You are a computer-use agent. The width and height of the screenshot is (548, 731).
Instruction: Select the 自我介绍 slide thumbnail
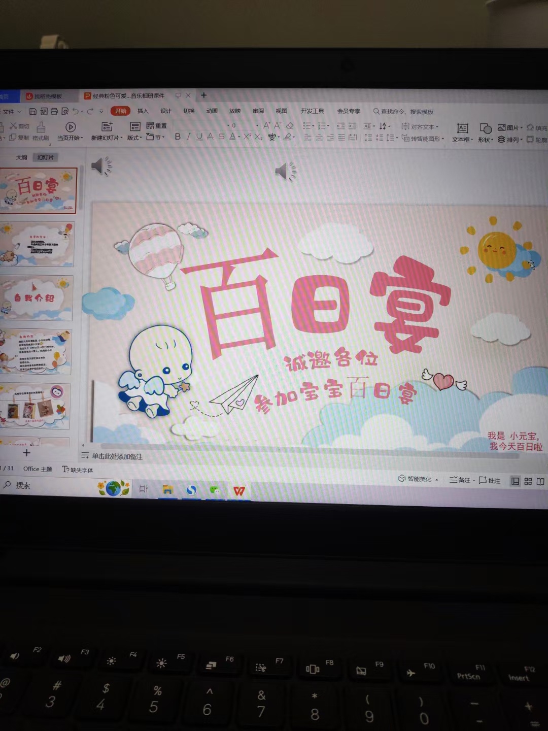[x=37, y=298]
